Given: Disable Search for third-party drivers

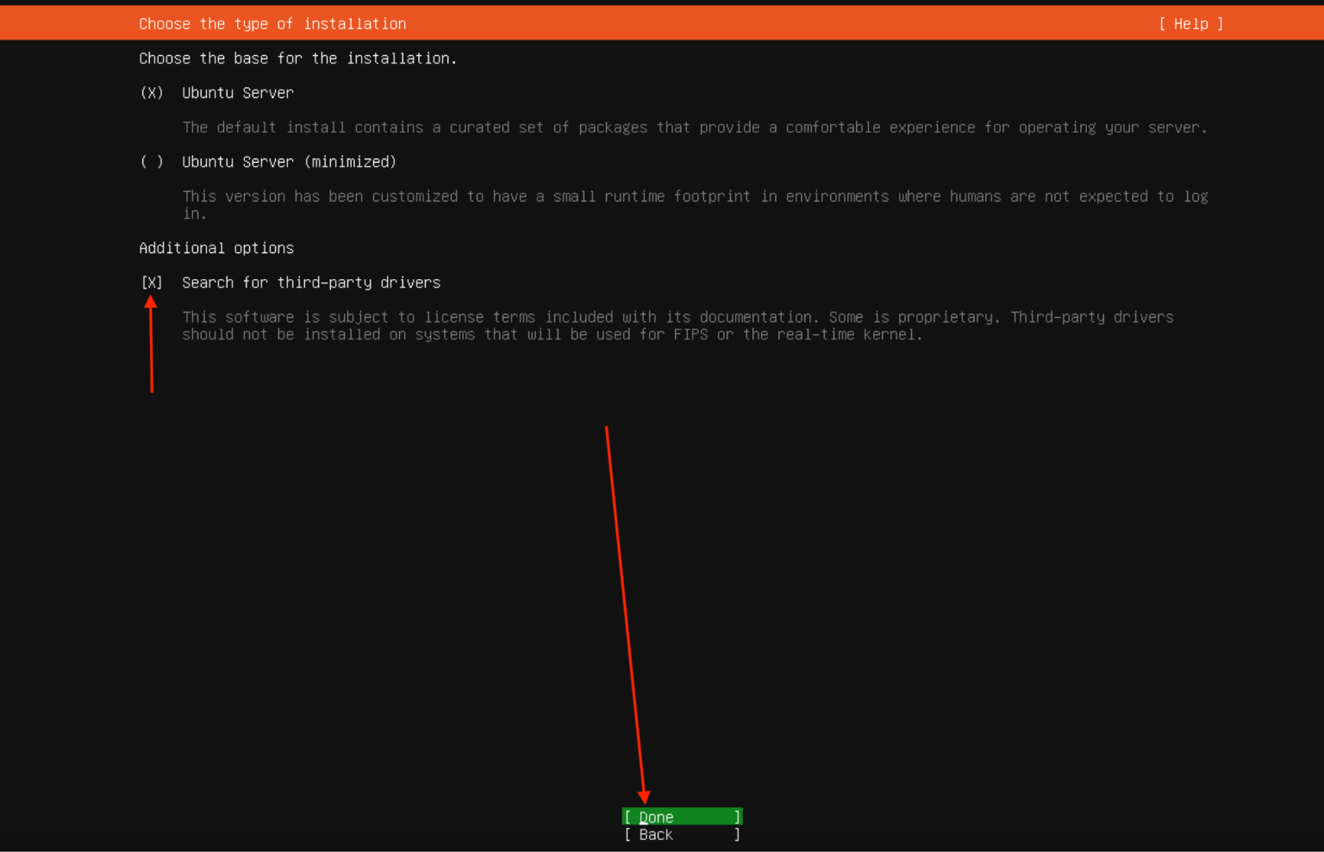Looking at the screenshot, I should pos(152,282).
